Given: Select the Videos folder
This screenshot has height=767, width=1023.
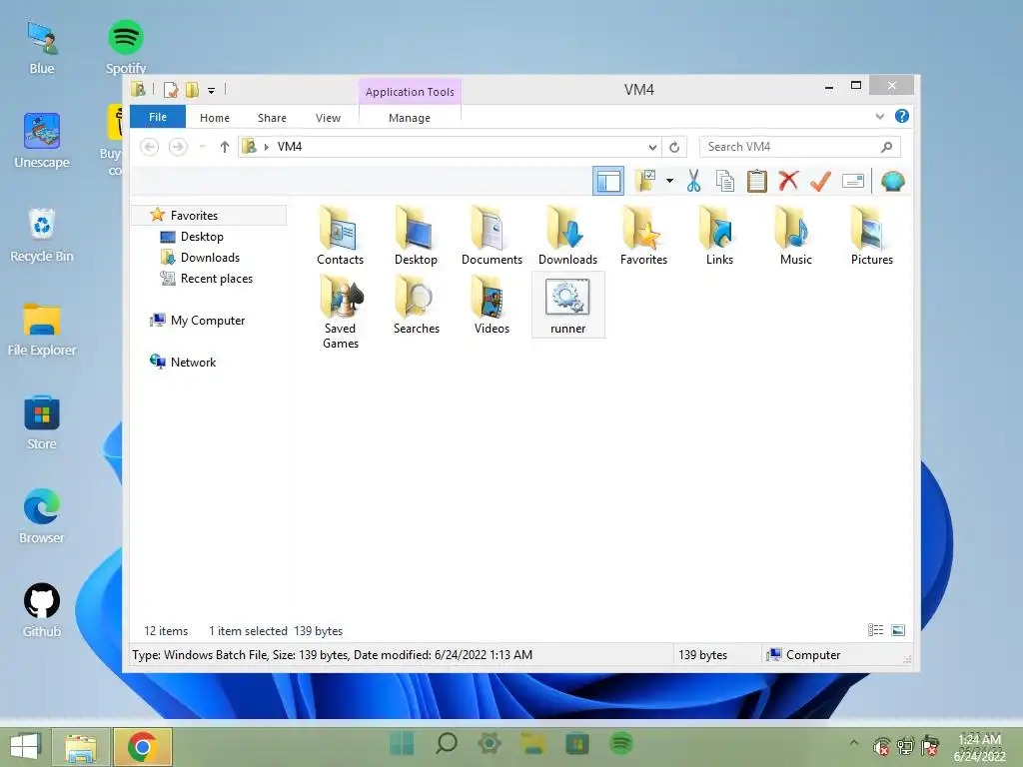Looking at the screenshot, I should [x=492, y=305].
